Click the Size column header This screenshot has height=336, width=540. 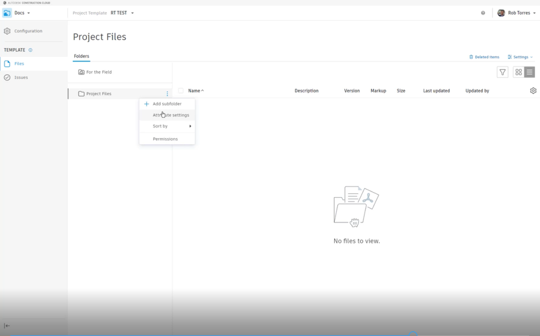tap(401, 91)
